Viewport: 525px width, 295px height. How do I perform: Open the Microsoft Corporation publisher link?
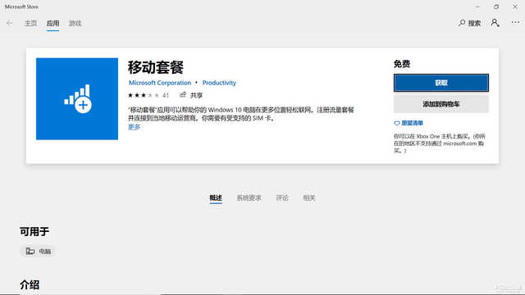(160, 83)
